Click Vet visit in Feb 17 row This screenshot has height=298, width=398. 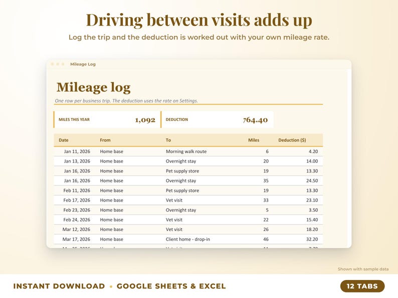coord(174,200)
